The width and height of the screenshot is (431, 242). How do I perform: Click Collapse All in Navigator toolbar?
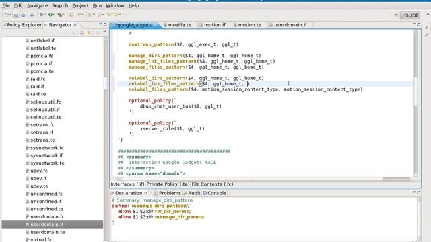click(82, 33)
